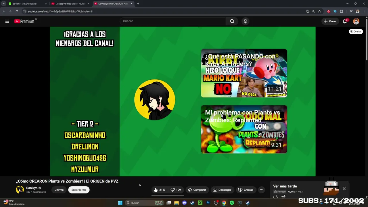
Task: Click the Gracias thanks button
Action: 246,190
